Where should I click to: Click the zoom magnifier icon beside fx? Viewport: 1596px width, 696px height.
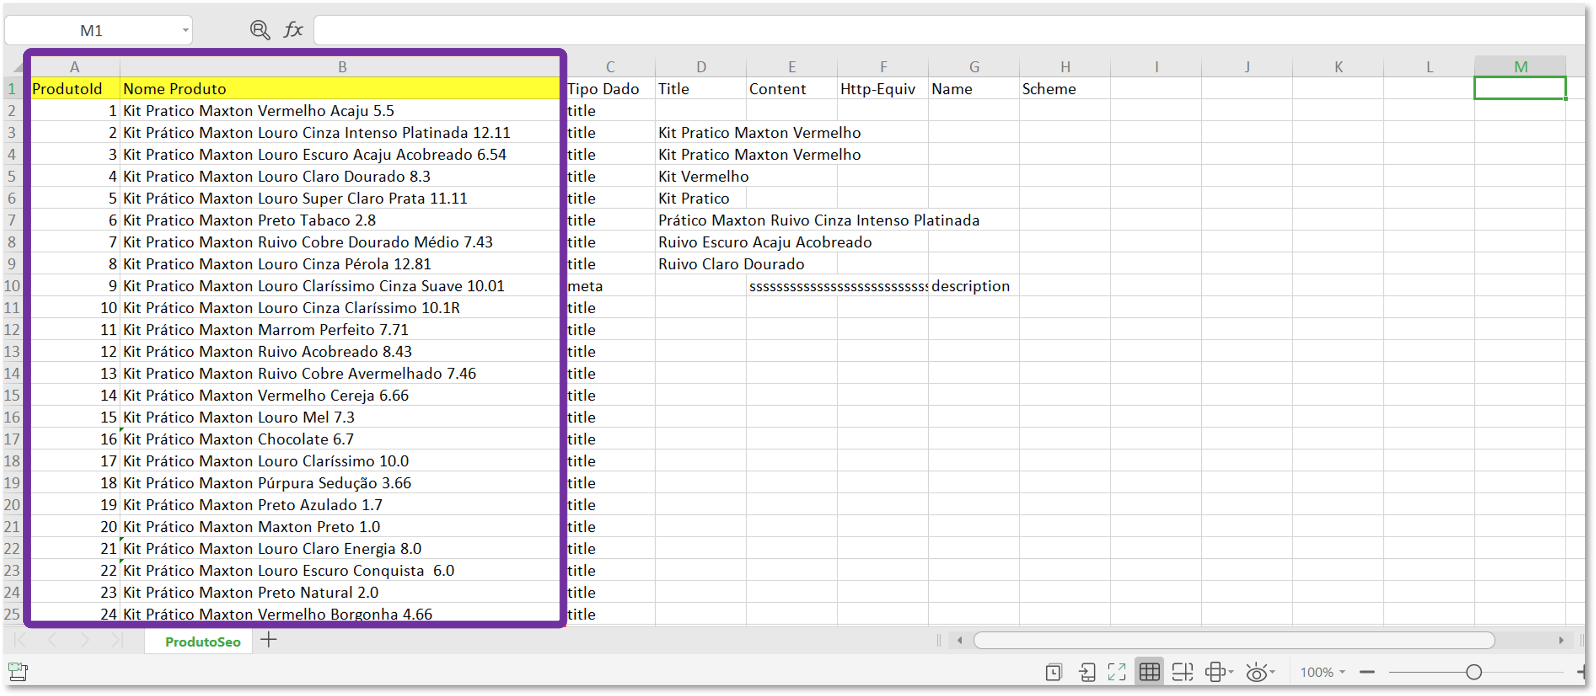(259, 30)
